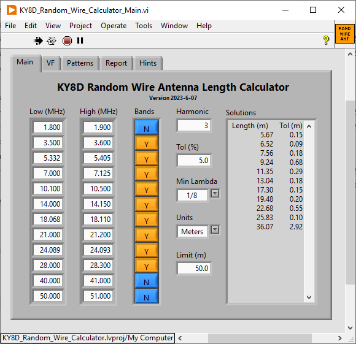Screen dimensions: 356x344
Task: Switch to the Report tab
Action: [116, 63]
